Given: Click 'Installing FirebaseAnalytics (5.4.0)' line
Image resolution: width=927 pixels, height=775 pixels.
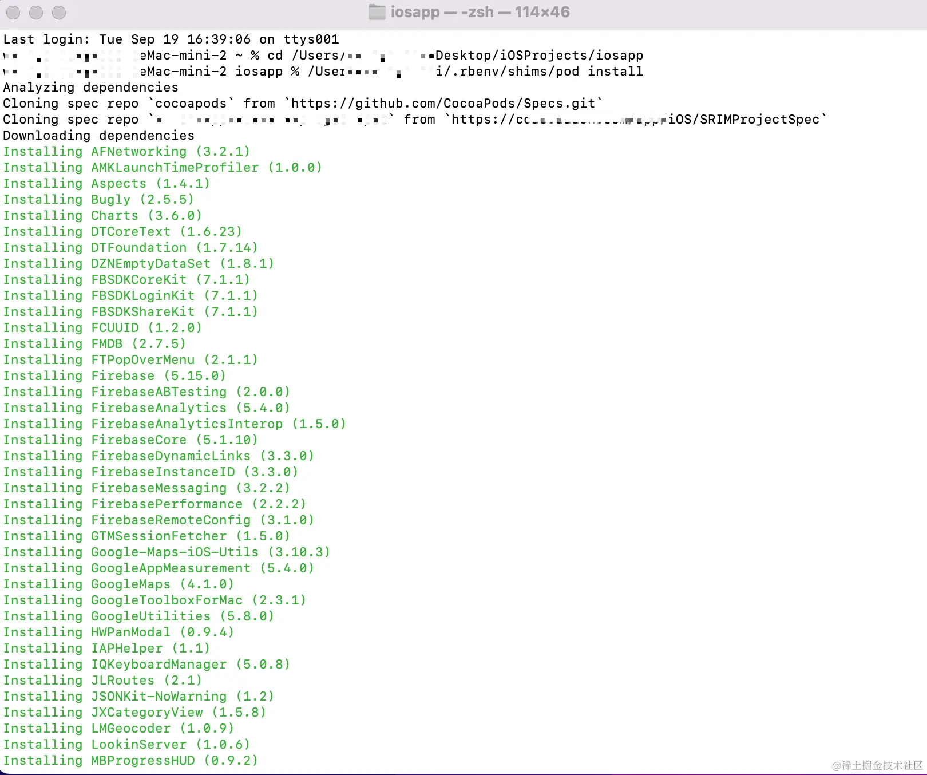Looking at the screenshot, I should pyautogui.click(x=147, y=408).
